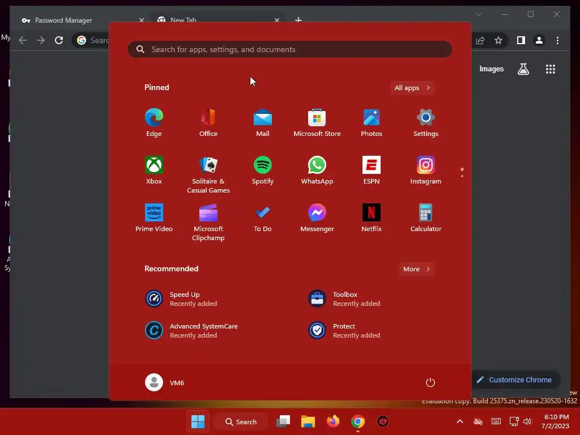
Task: Open Search Labs flask icon
Action: (523, 69)
